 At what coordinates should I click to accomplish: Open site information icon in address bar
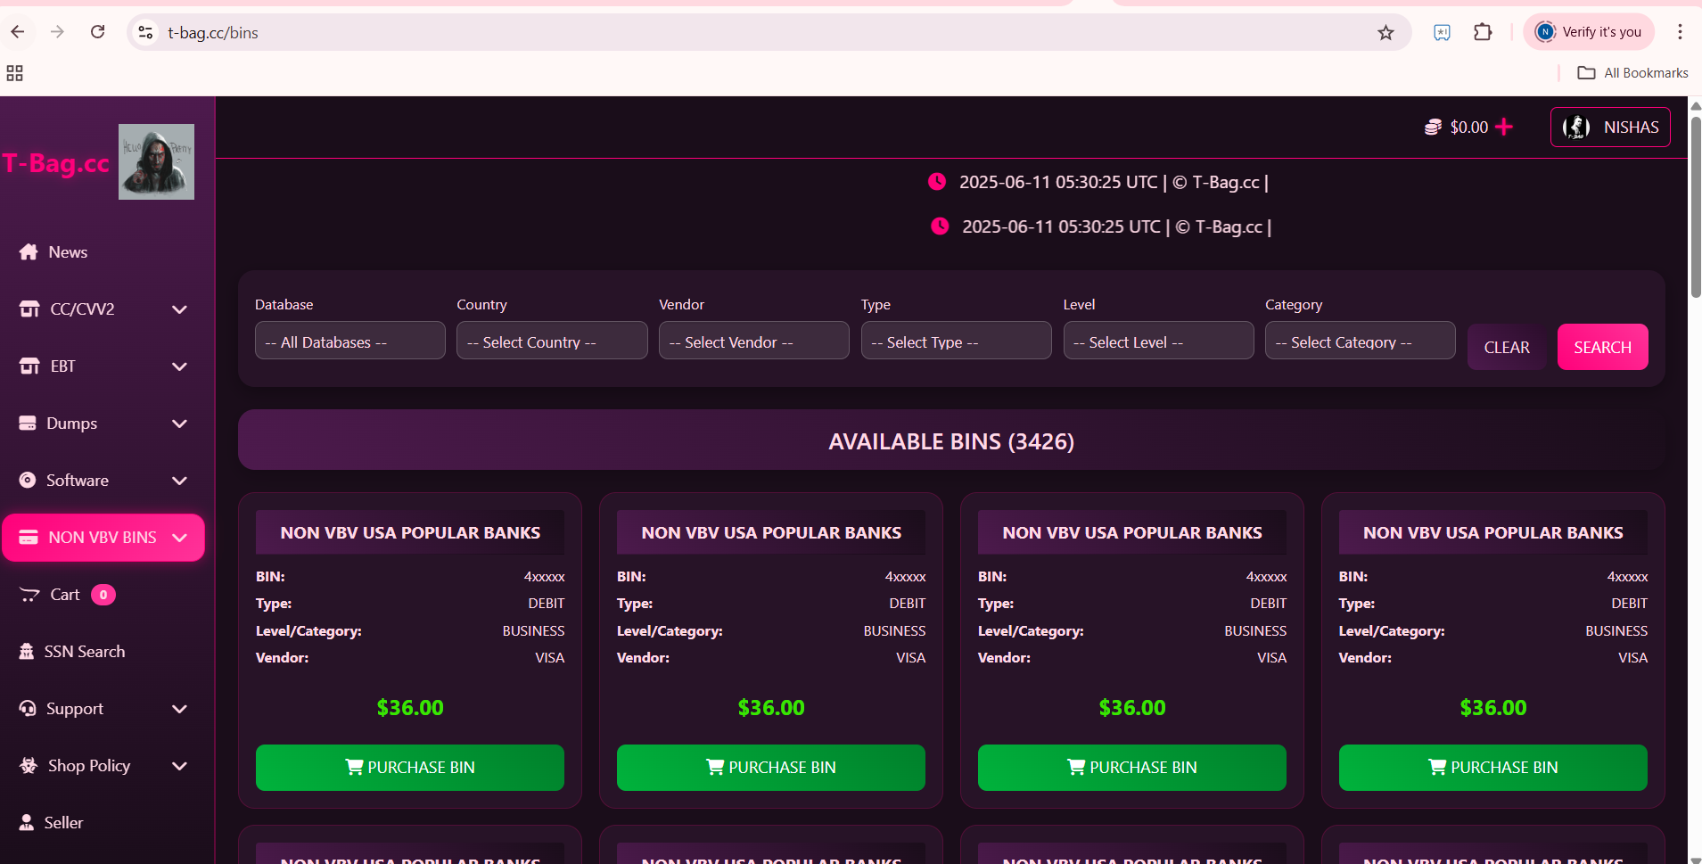[145, 32]
